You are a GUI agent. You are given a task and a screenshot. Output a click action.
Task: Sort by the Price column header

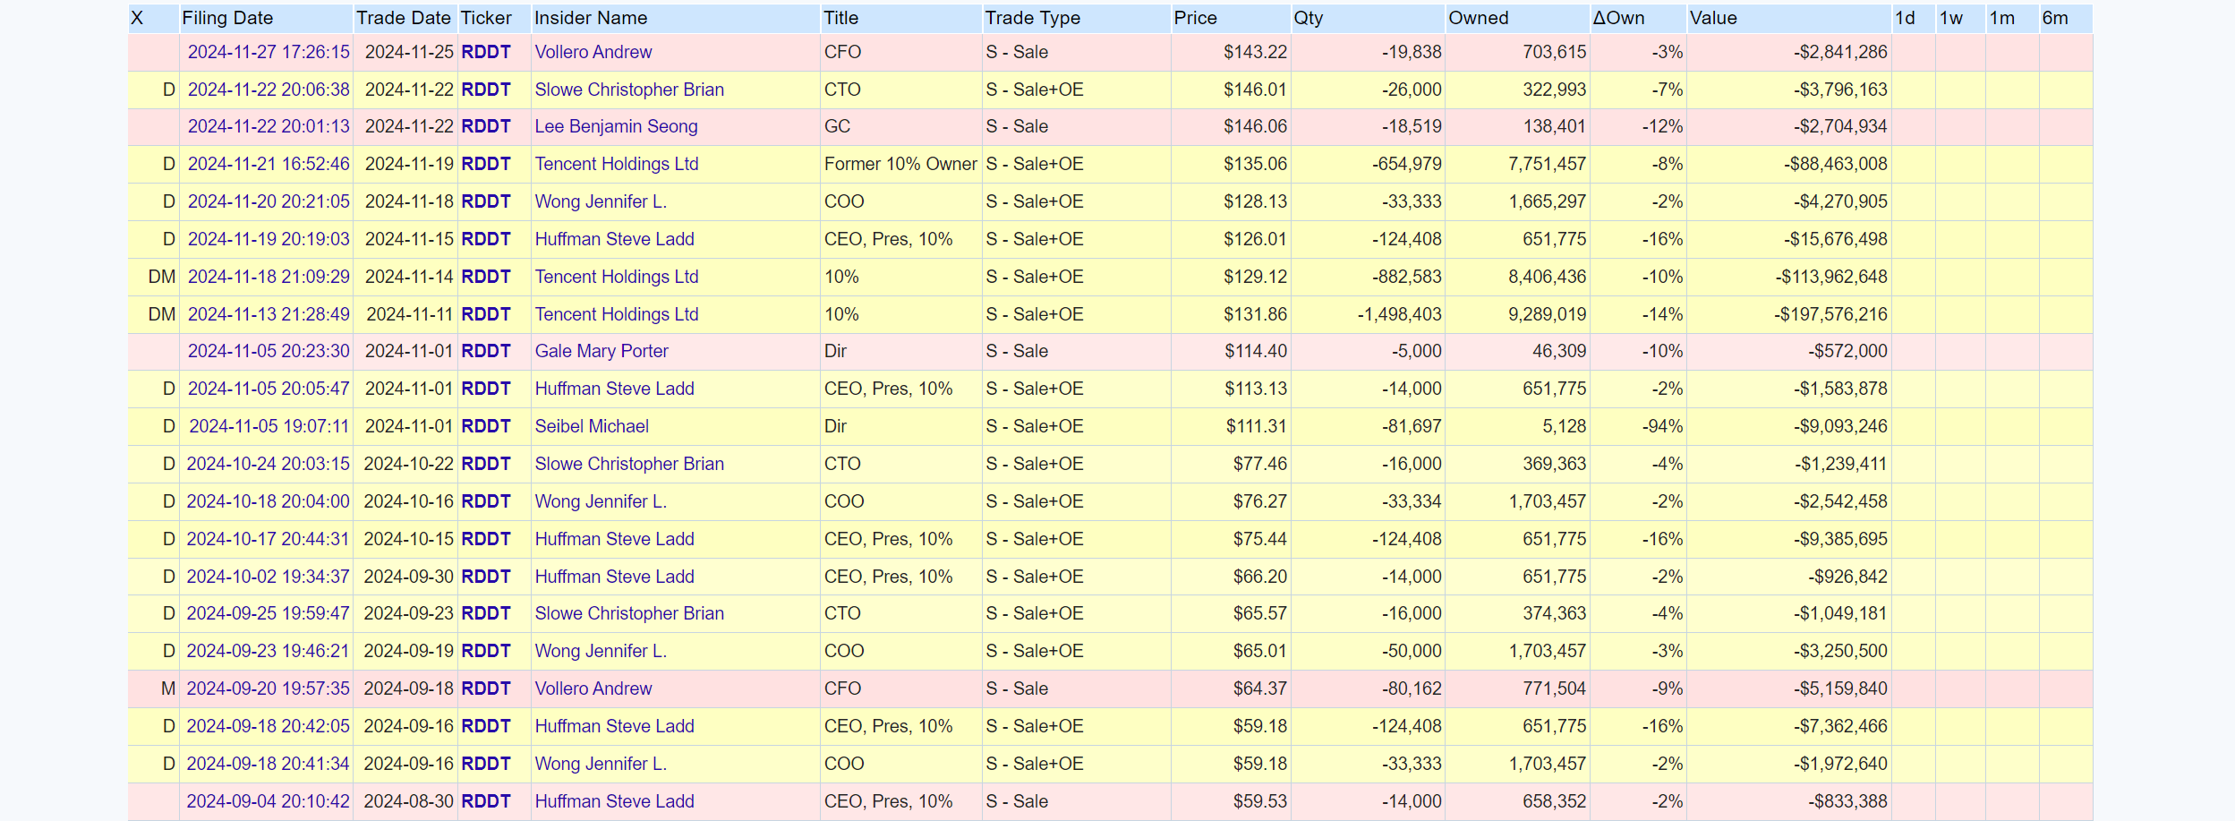[1197, 18]
